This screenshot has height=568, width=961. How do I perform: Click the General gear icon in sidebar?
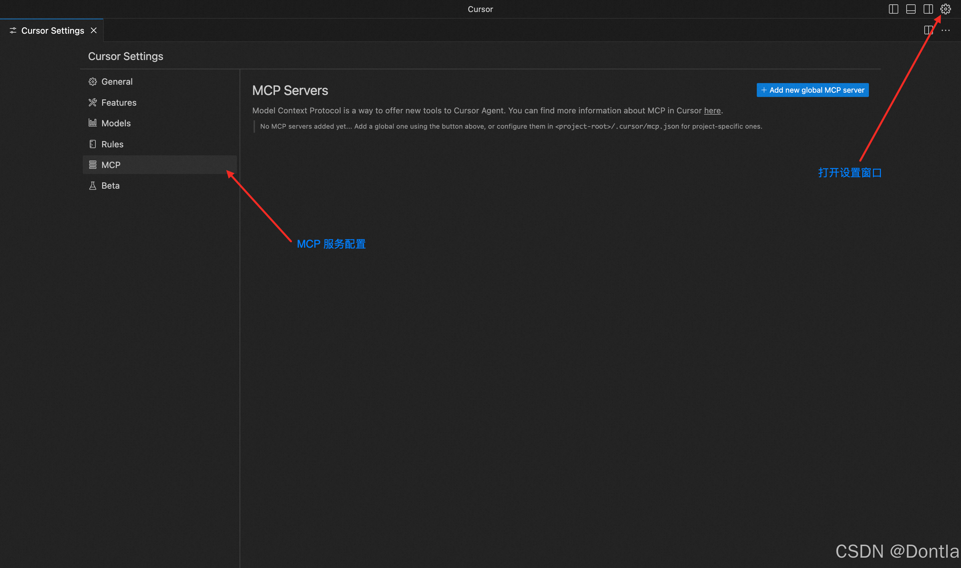(x=92, y=82)
